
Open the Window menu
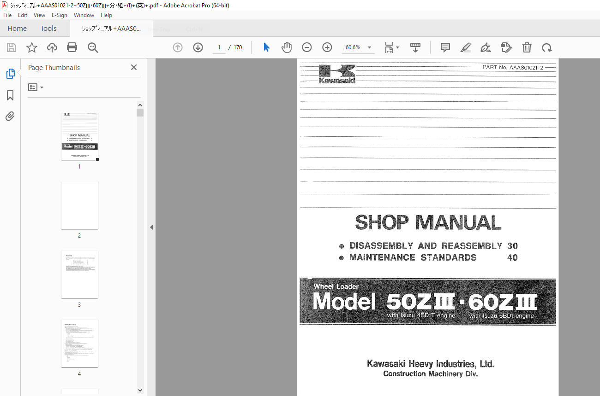84,15
